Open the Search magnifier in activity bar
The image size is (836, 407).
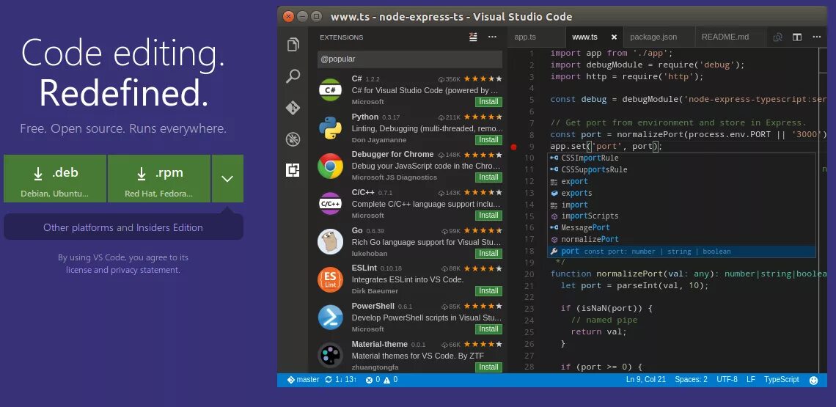pos(293,76)
